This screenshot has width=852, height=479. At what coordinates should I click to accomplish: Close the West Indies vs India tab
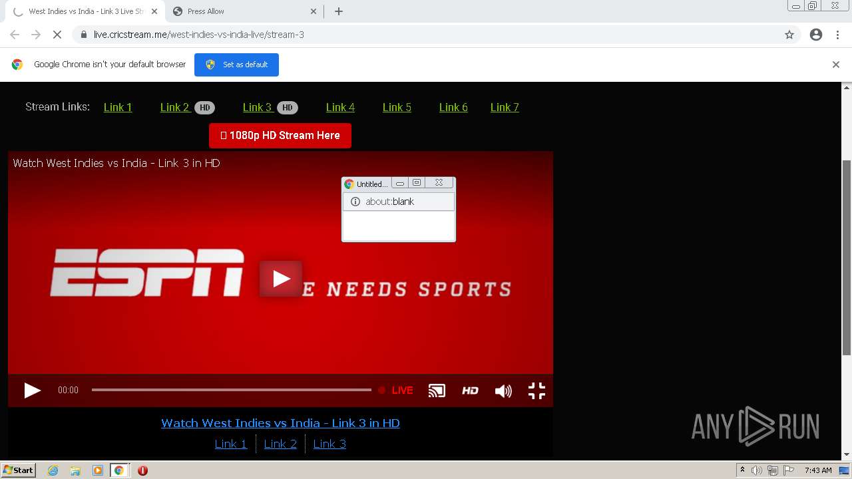pyautogui.click(x=154, y=11)
